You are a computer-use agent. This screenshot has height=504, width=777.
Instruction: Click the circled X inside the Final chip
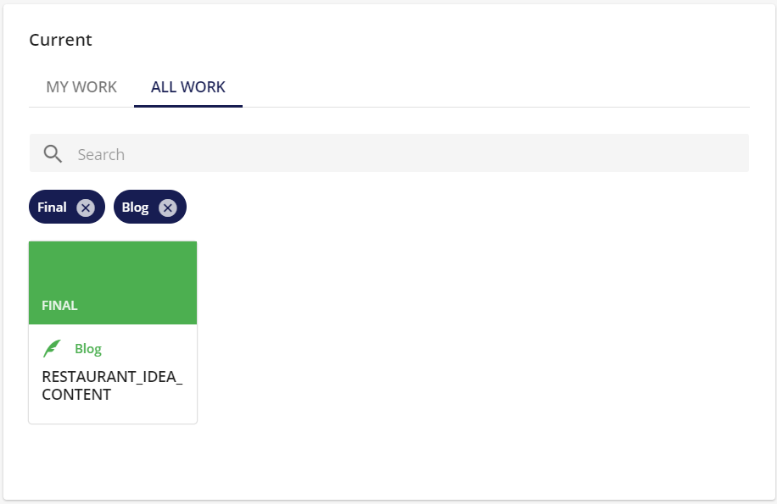pos(85,207)
